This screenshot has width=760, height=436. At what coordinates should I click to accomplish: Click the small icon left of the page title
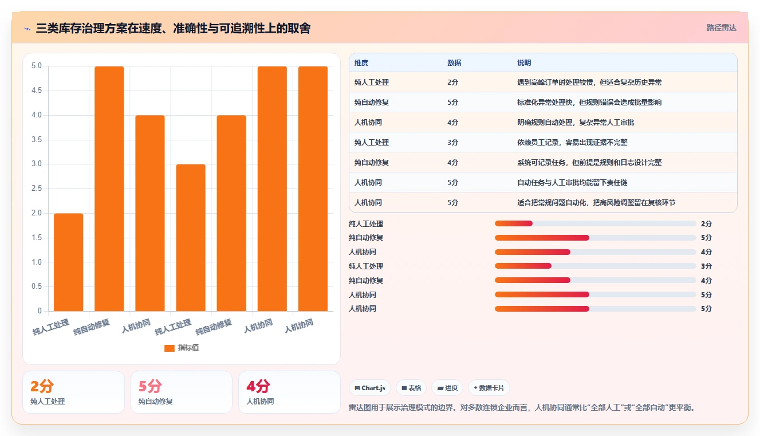(x=27, y=28)
